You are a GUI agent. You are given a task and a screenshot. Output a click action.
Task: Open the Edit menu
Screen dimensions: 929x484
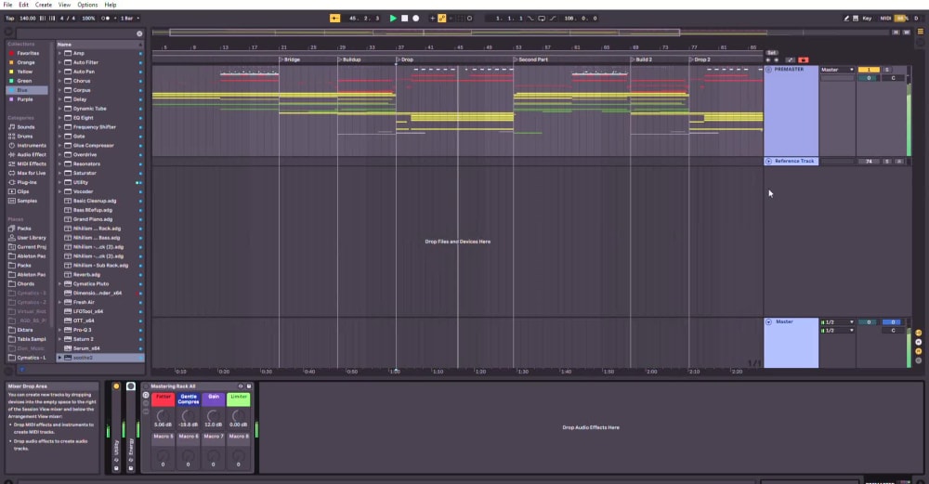pos(24,5)
